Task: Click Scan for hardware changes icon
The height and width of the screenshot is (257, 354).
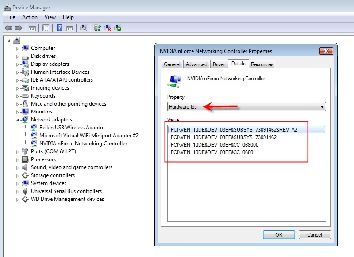Action: click(84, 28)
